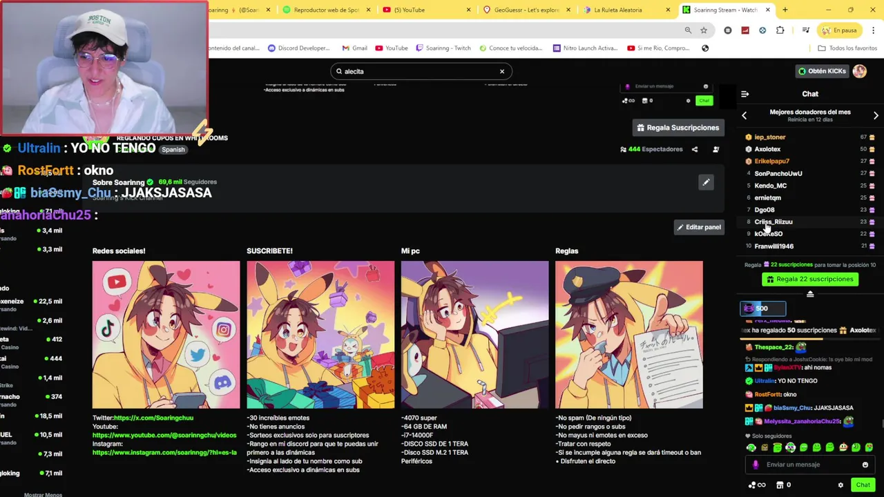This screenshot has height=497, width=884.
Task: Open the Nitro Launch Activa bookmark
Action: point(585,48)
